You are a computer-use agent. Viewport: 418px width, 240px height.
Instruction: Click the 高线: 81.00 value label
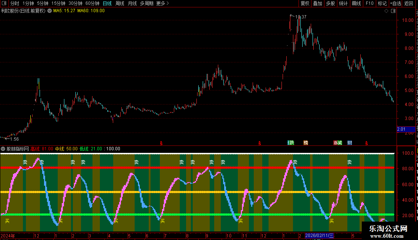click(x=42, y=149)
